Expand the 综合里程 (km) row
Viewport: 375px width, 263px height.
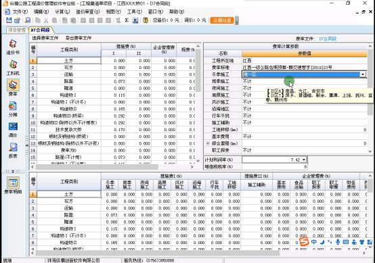click(x=208, y=143)
